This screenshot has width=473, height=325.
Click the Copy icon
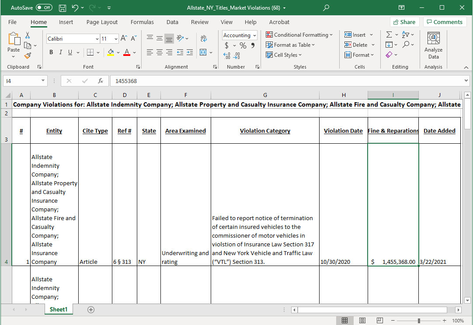(x=28, y=45)
